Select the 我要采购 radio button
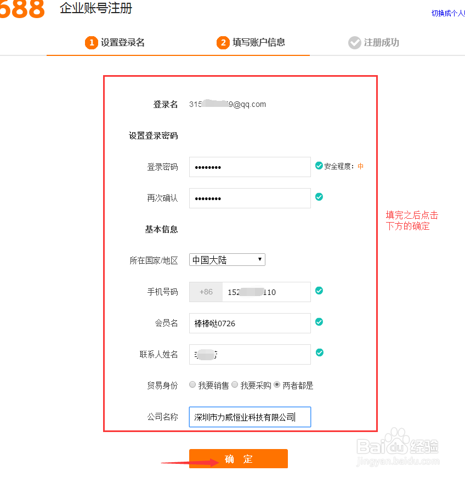465x477 pixels. 234,385
